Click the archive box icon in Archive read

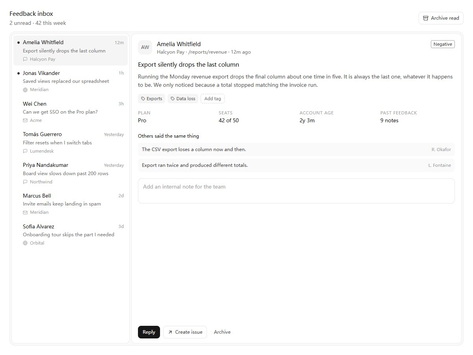point(426,18)
